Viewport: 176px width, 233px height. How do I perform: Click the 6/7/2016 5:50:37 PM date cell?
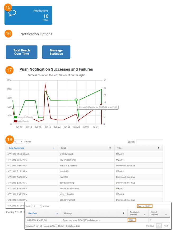(x=32, y=160)
